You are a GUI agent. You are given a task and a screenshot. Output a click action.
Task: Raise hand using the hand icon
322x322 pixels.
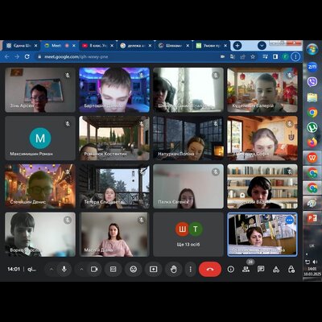174,269
